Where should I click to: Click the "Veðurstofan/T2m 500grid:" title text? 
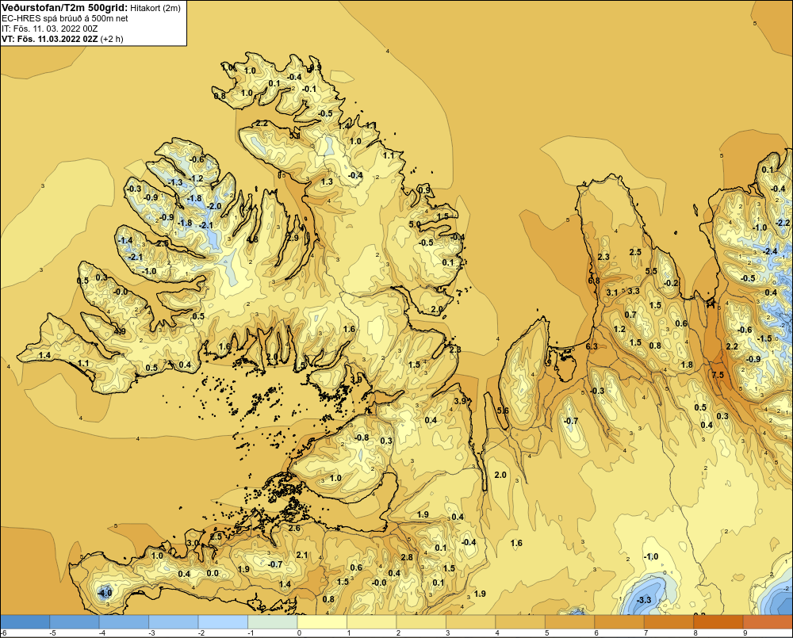63,7
